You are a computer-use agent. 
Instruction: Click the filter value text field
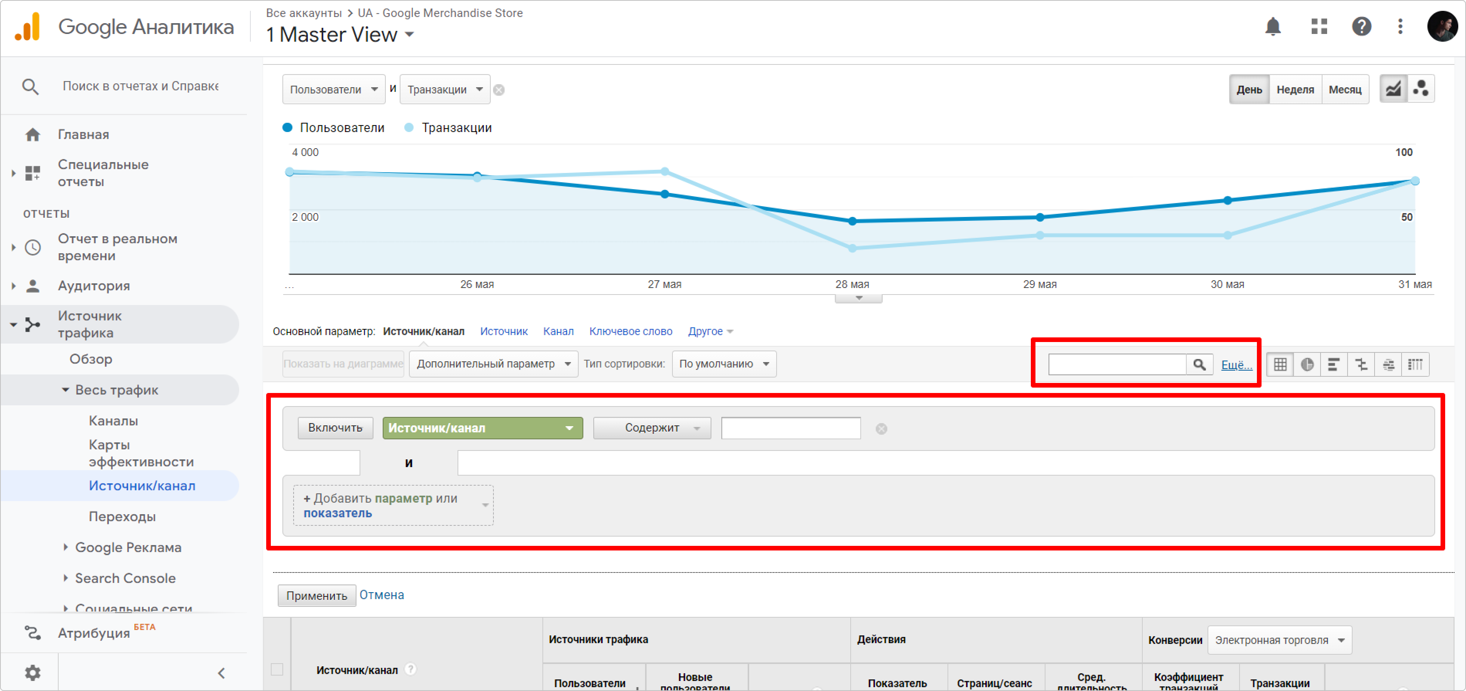point(790,428)
